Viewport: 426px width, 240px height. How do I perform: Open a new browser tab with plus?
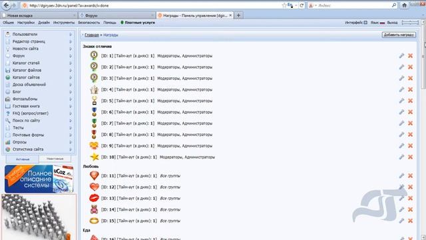[238, 15]
